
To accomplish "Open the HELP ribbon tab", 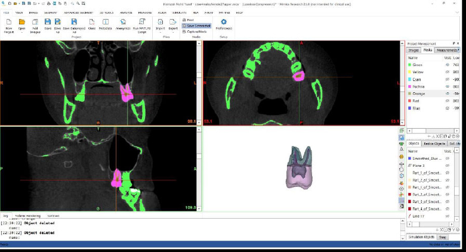I will 239,13.
